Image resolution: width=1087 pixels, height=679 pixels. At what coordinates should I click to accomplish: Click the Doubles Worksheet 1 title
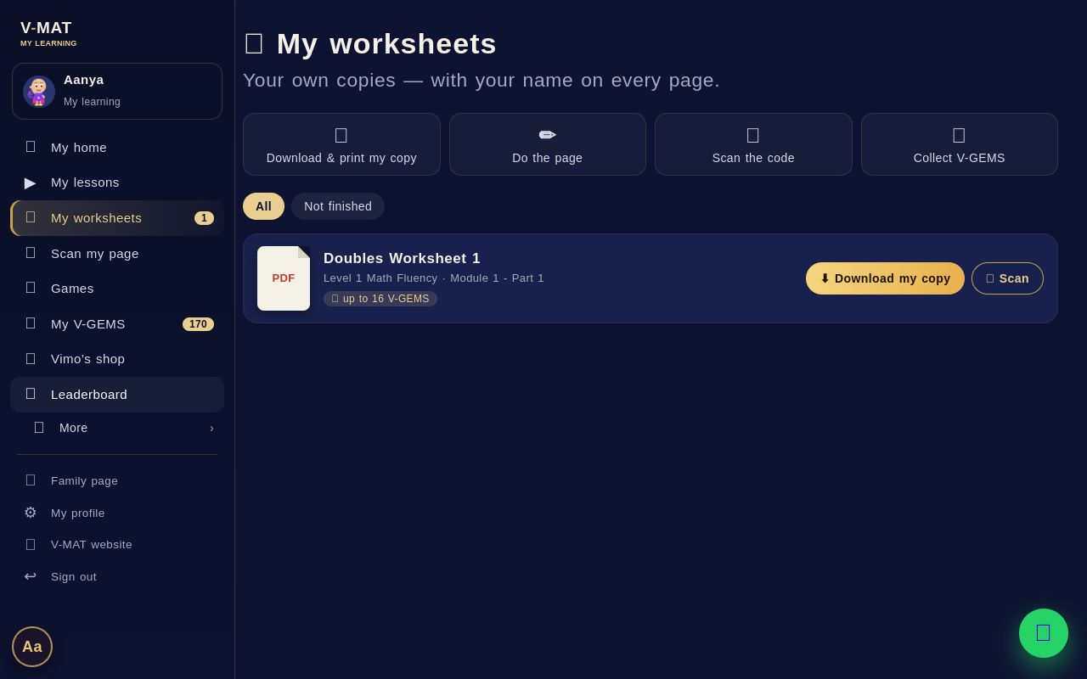[x=402, y=259]
